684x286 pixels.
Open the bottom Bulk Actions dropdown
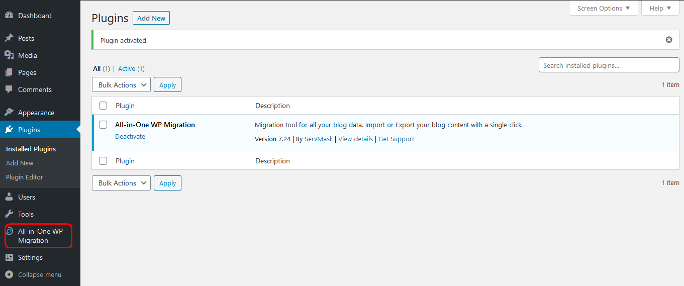click(x=121, y=183)
